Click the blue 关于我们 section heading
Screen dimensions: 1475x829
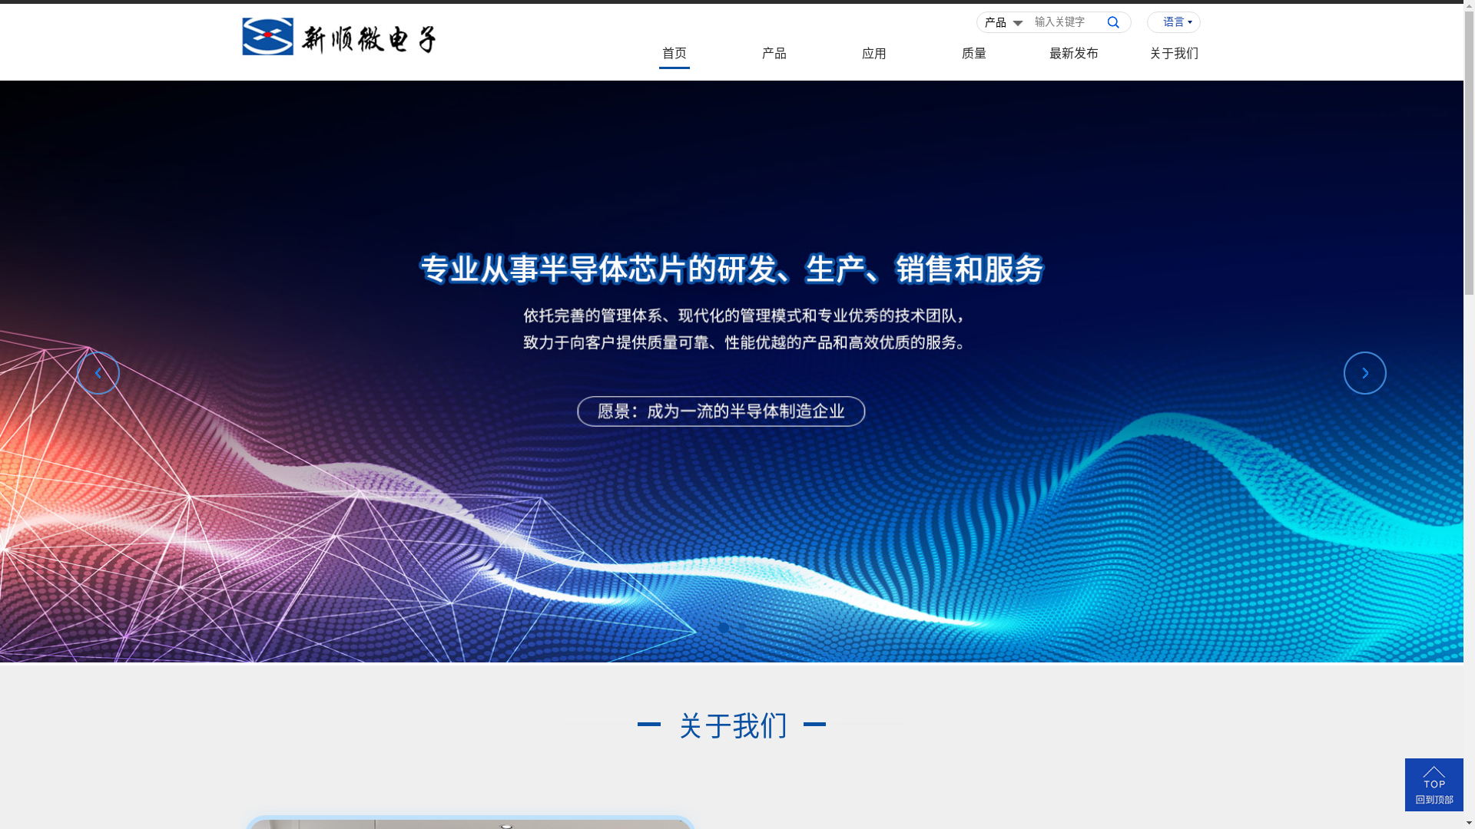732,725
